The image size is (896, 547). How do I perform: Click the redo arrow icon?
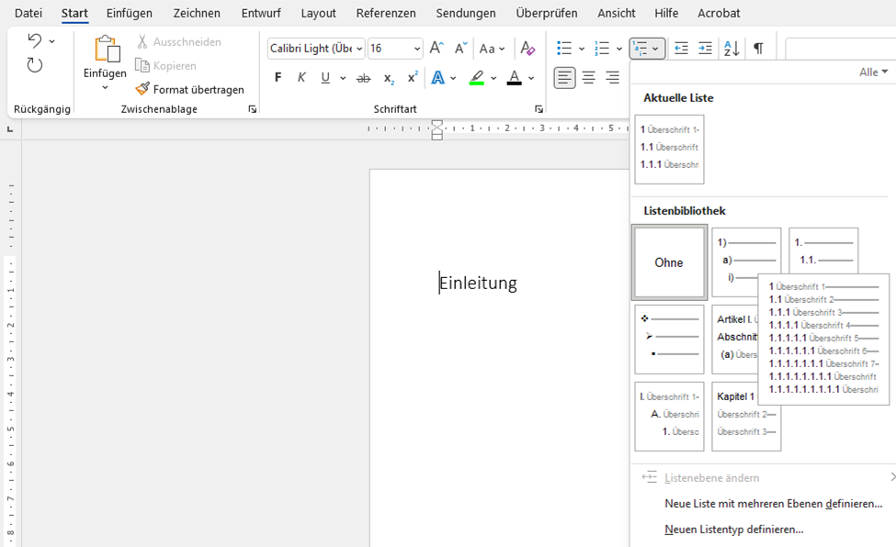coord(34,65)
